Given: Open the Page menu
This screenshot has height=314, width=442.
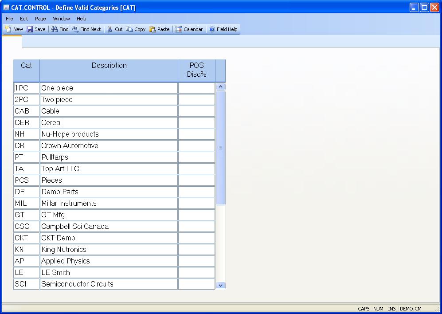Looking at the screenshot, I should click(x=40, y=19).
